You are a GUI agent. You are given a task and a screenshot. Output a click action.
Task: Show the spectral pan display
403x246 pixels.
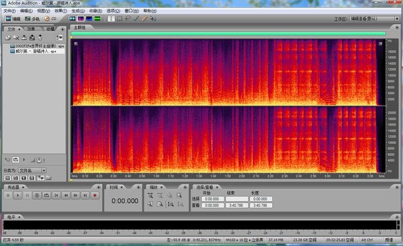point(89,19)
